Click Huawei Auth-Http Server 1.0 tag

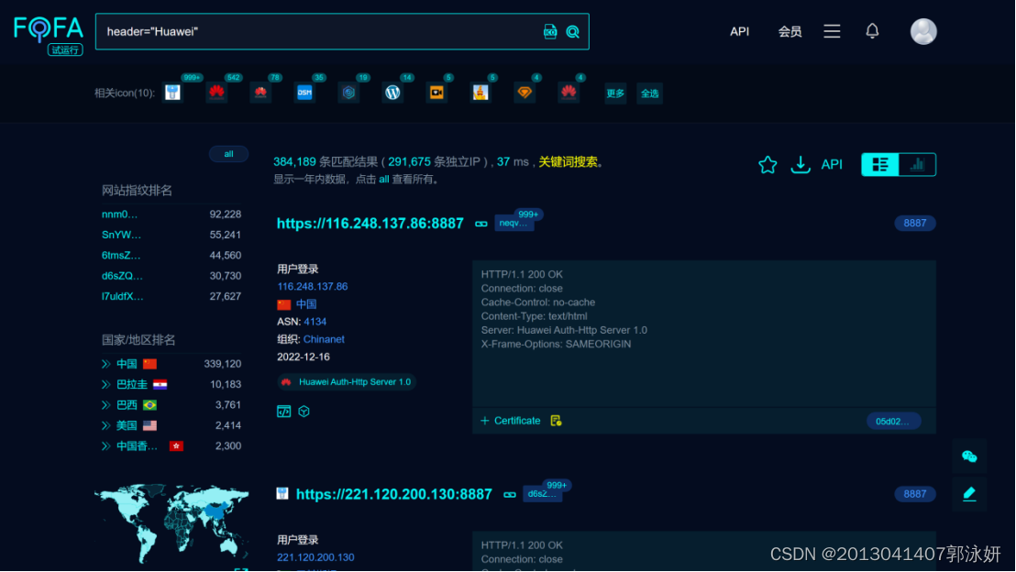pos(347,382)
